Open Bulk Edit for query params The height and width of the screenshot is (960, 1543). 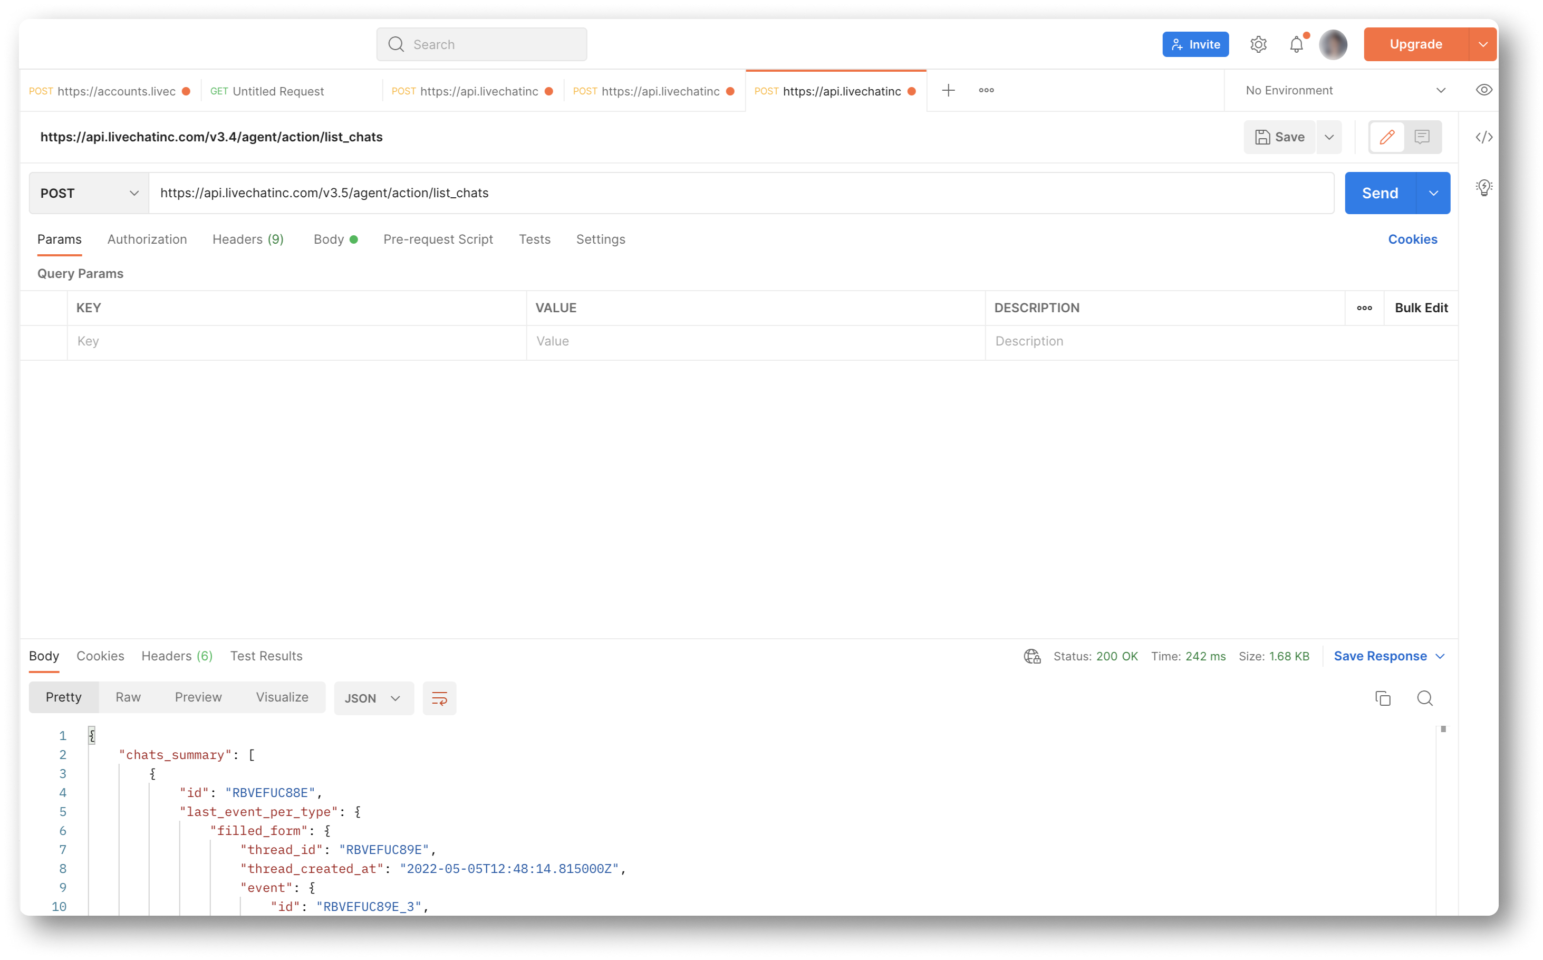(x=1421, y=308)
